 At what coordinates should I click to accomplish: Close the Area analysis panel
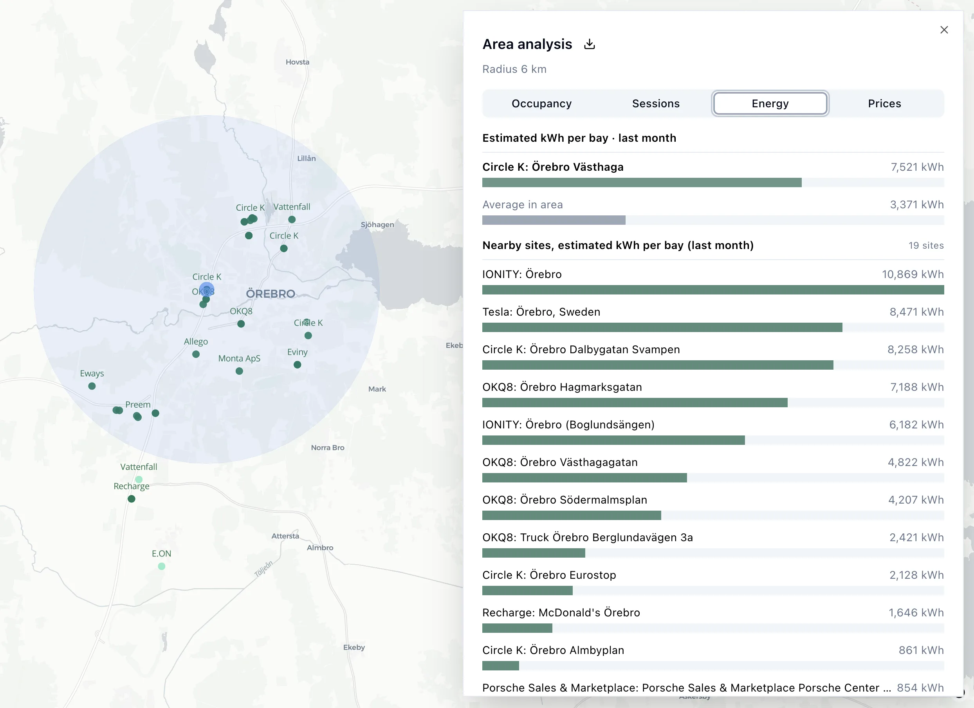point(944,30)
